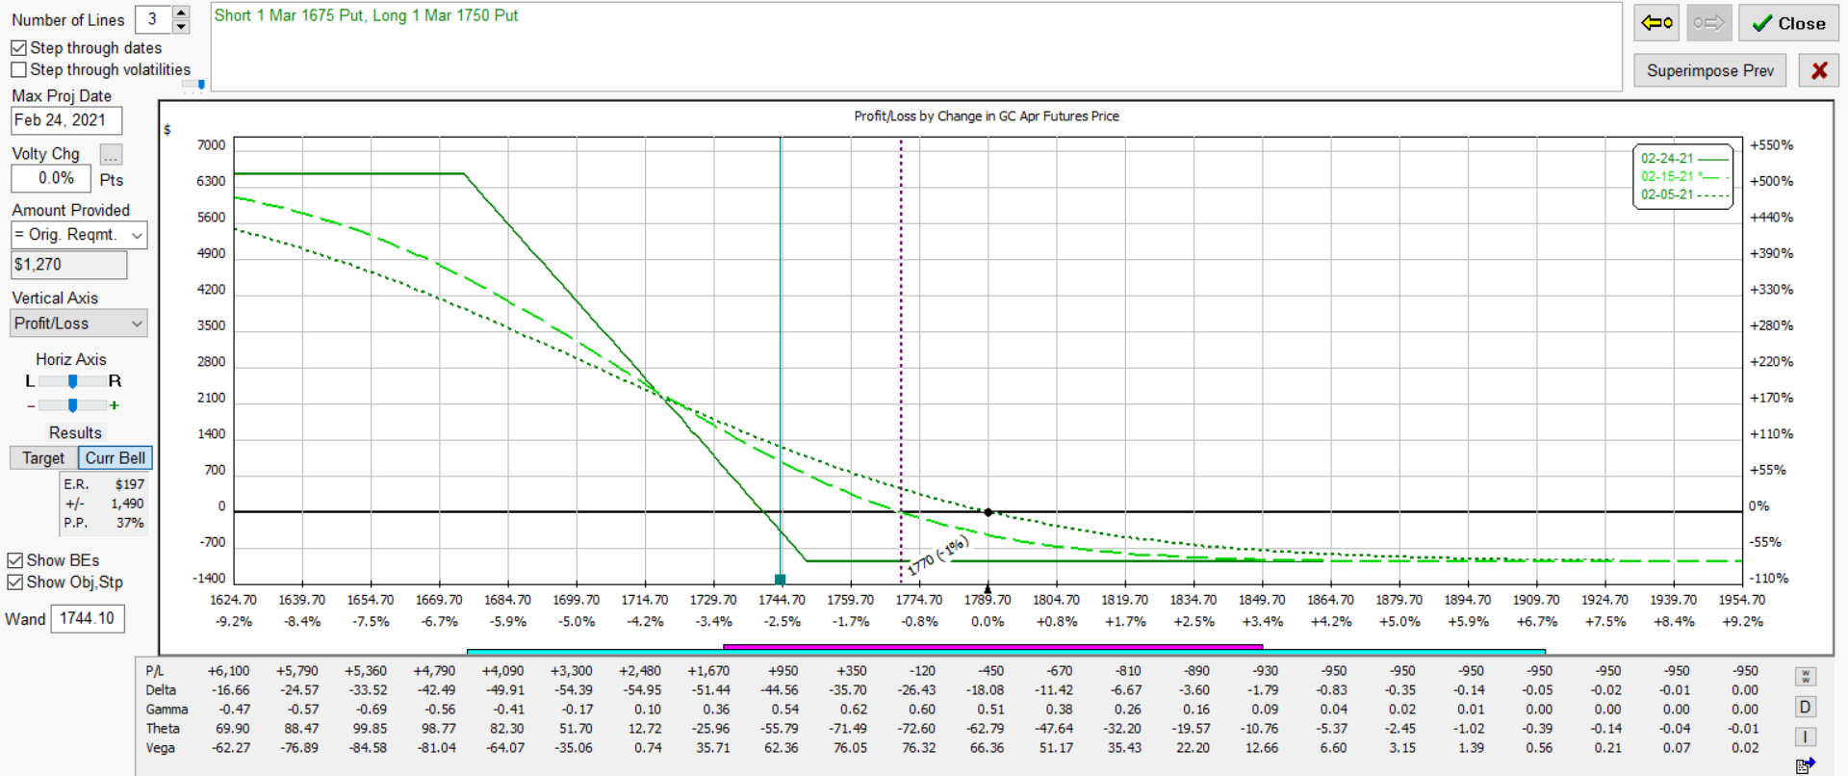Image resolution: width=1848 pixels, height=776 pixels.
Task: Click the P/L row label
Action: (x=154, y=671)
